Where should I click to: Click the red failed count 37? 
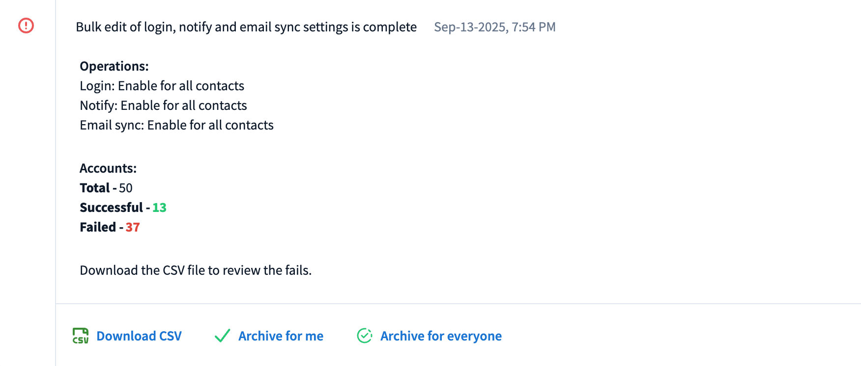click(x=133, y=227)
